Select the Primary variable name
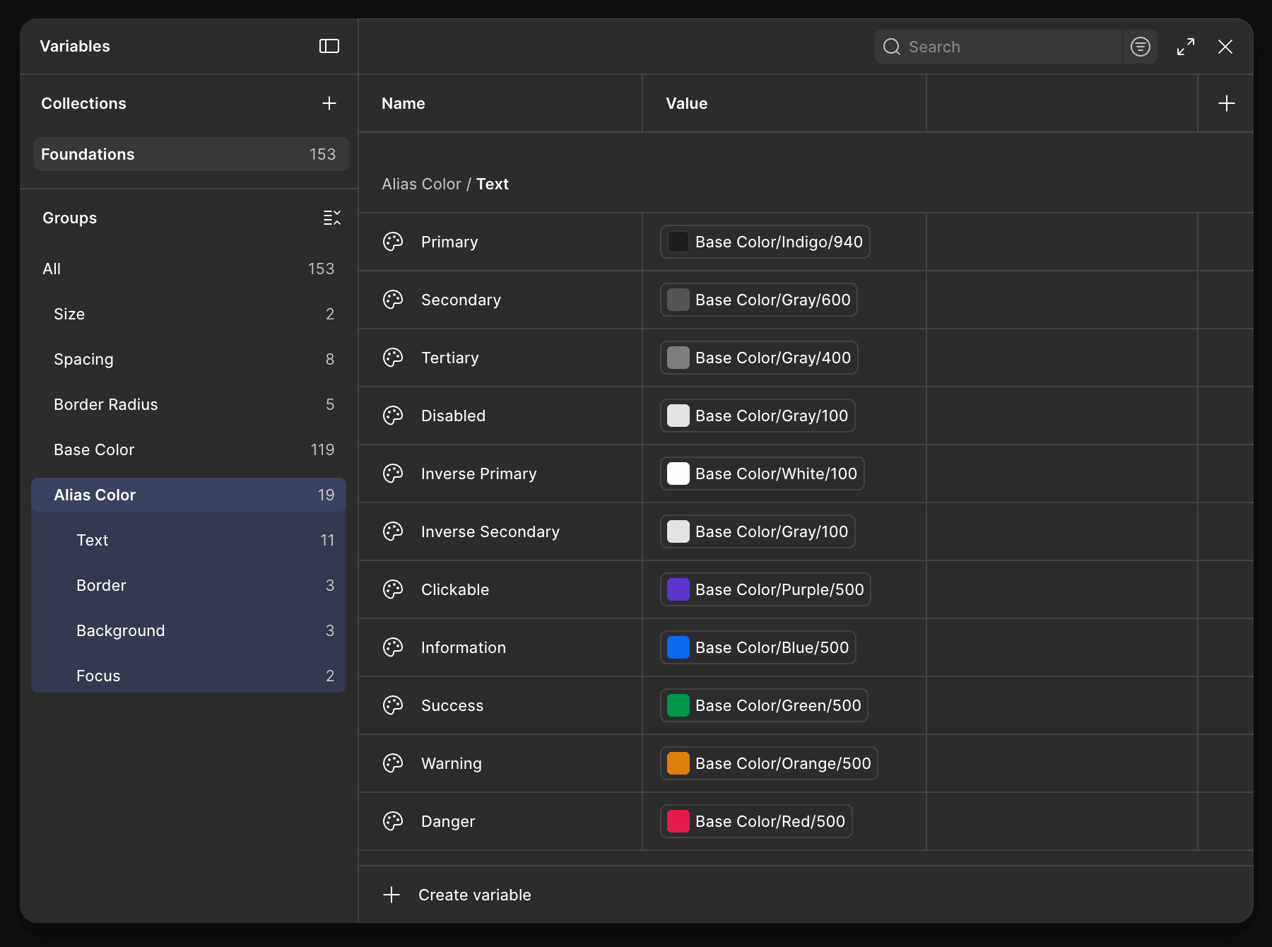The image size is (1272, 947). 449,242
